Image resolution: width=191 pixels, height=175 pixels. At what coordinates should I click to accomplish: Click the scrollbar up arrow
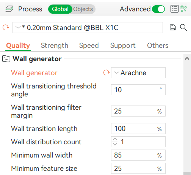tap(187, 58)
